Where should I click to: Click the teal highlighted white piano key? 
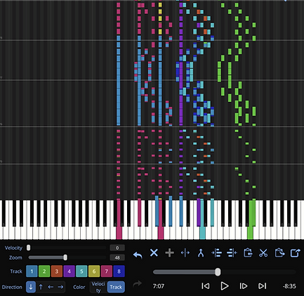[202, 233]
